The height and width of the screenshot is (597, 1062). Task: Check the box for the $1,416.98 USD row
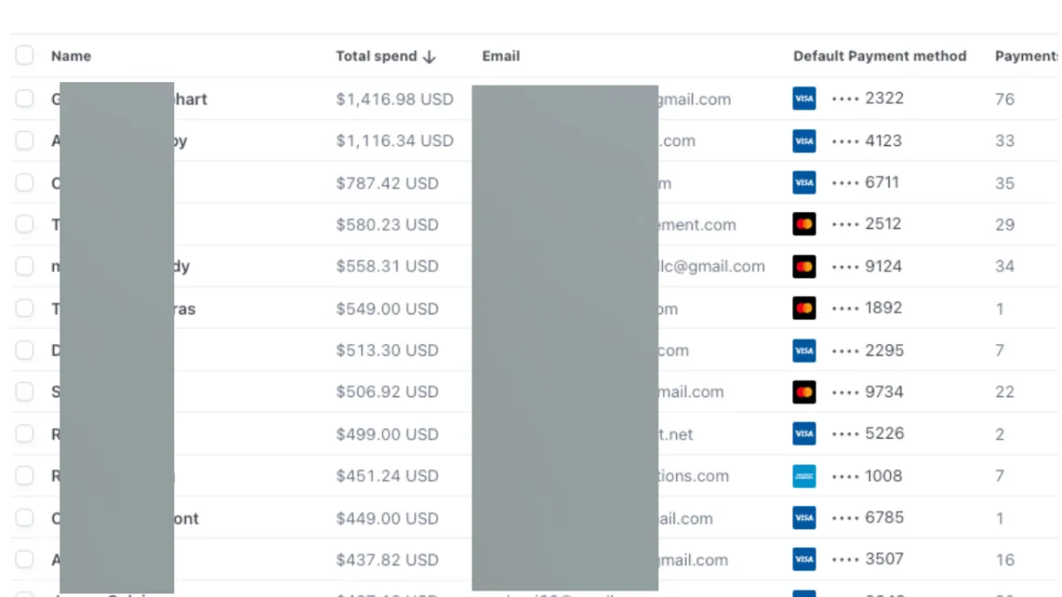24,99
